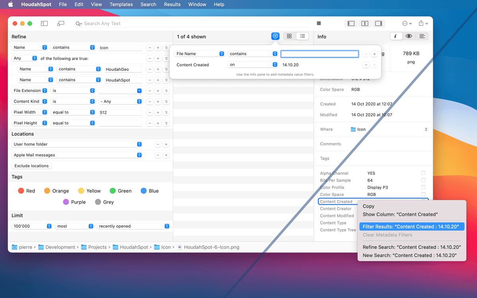477x298 pixels.
Task: Expand the Any criteria group dropdown
Action: point(25,58)
